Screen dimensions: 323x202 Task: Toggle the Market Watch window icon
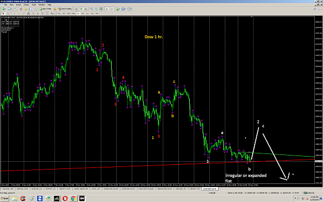click(x=16, y=9)
